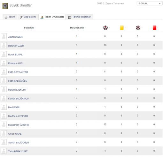Click the Büyük Umutlar team logo

(5, 6)
